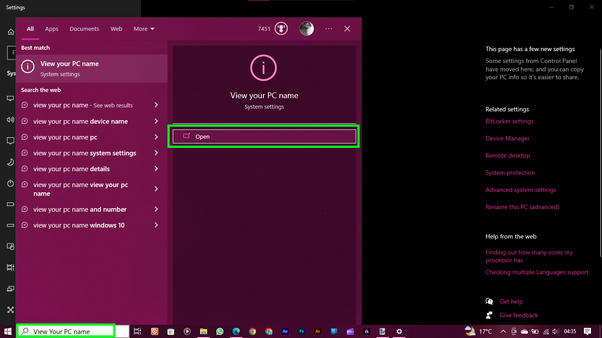Switch to the Documents search tab
This screenshot has width=602, height=338.
coord(84,29)
